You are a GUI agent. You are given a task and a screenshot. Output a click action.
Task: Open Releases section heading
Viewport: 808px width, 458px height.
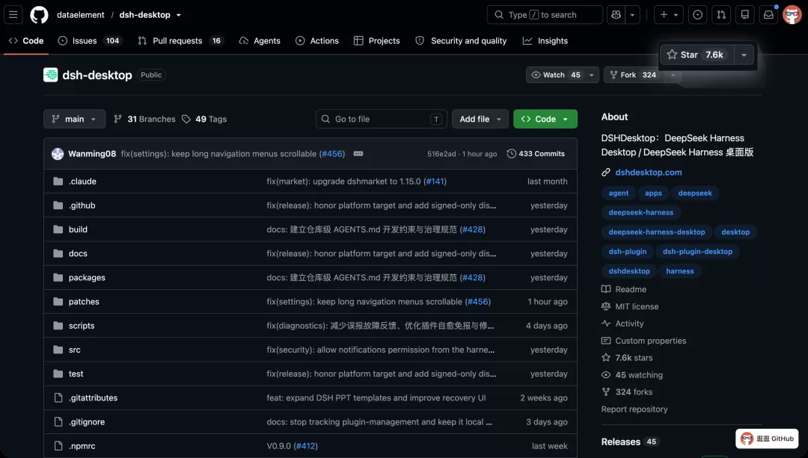pyautogui.click(x=621, y=442)
